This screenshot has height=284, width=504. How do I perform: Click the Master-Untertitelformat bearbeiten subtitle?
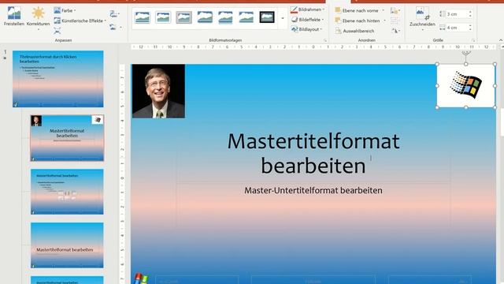313,190
